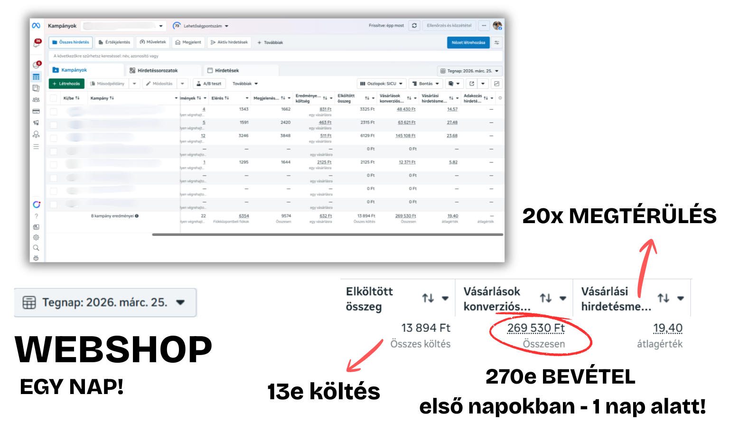
Task: Click the bug report icon in the sidebar
Action: 36,258
